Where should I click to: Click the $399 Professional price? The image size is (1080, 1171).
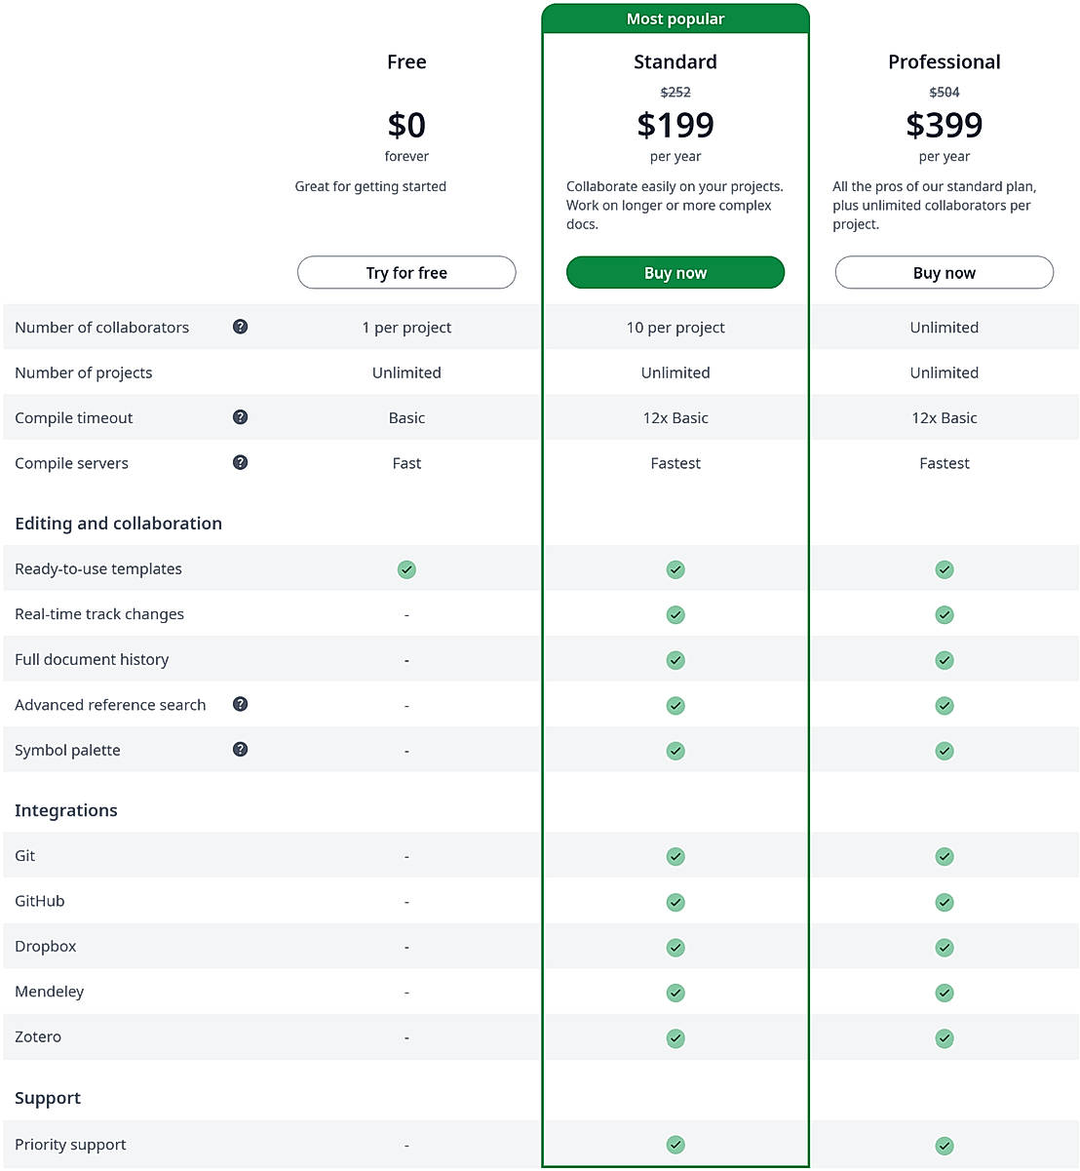coord(945,125)
